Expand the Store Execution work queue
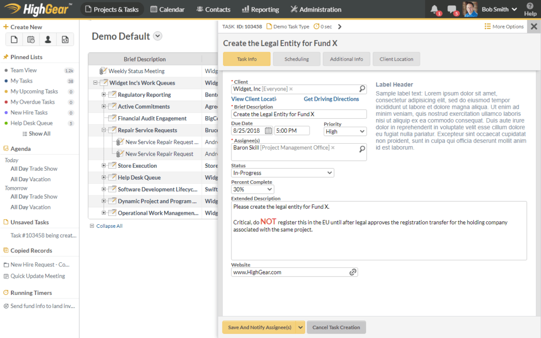 (104, 165)
